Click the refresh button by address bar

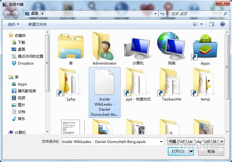tap(162, 14)
